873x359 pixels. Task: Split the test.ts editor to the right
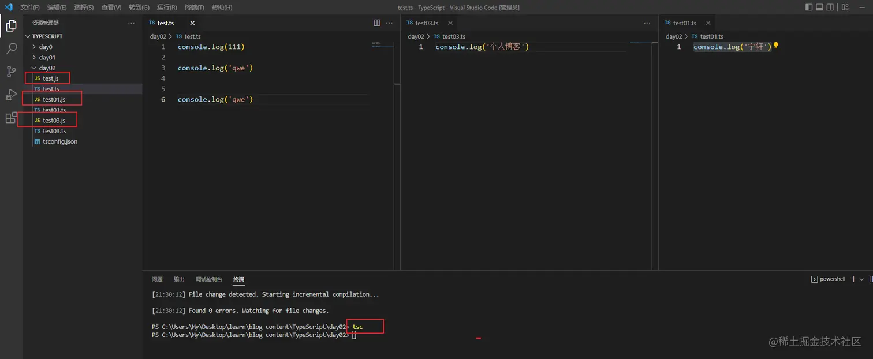(377, 23)
